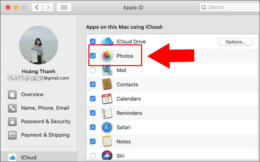This screenshot has width=260, height=162.
Task: Click the profile picture of Hoàng Thanh
Action: click(39, 45)
